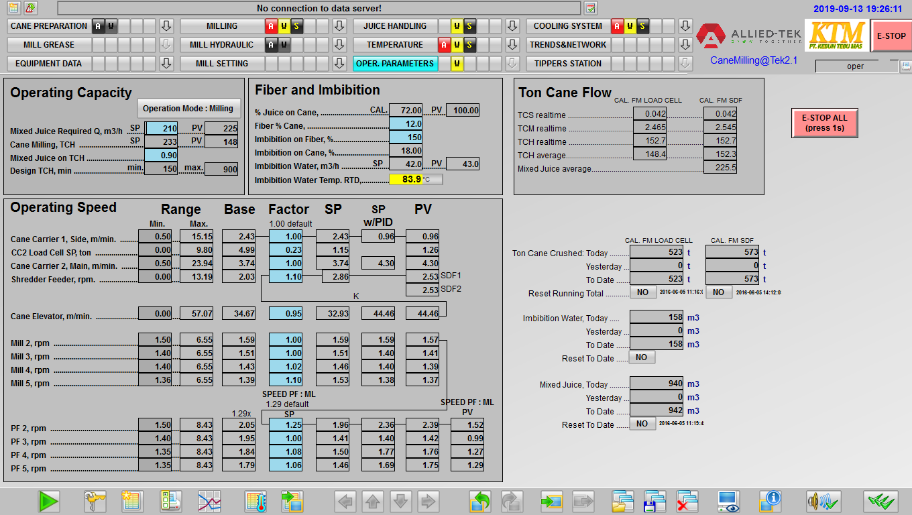Click NO for Mixed Juice Reset To Date

[642, 424]
